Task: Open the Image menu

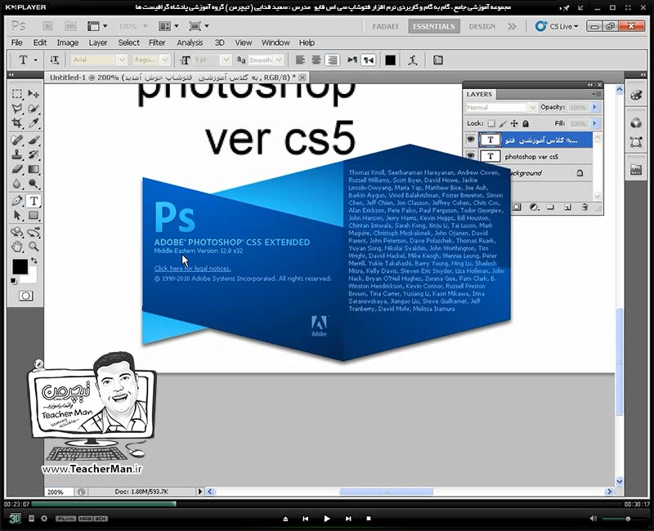Action: coord(68,42)
